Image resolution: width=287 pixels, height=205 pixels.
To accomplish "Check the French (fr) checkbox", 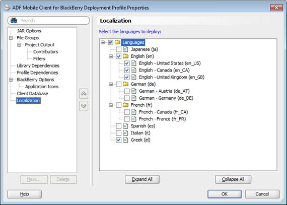I will coord(119,105).
